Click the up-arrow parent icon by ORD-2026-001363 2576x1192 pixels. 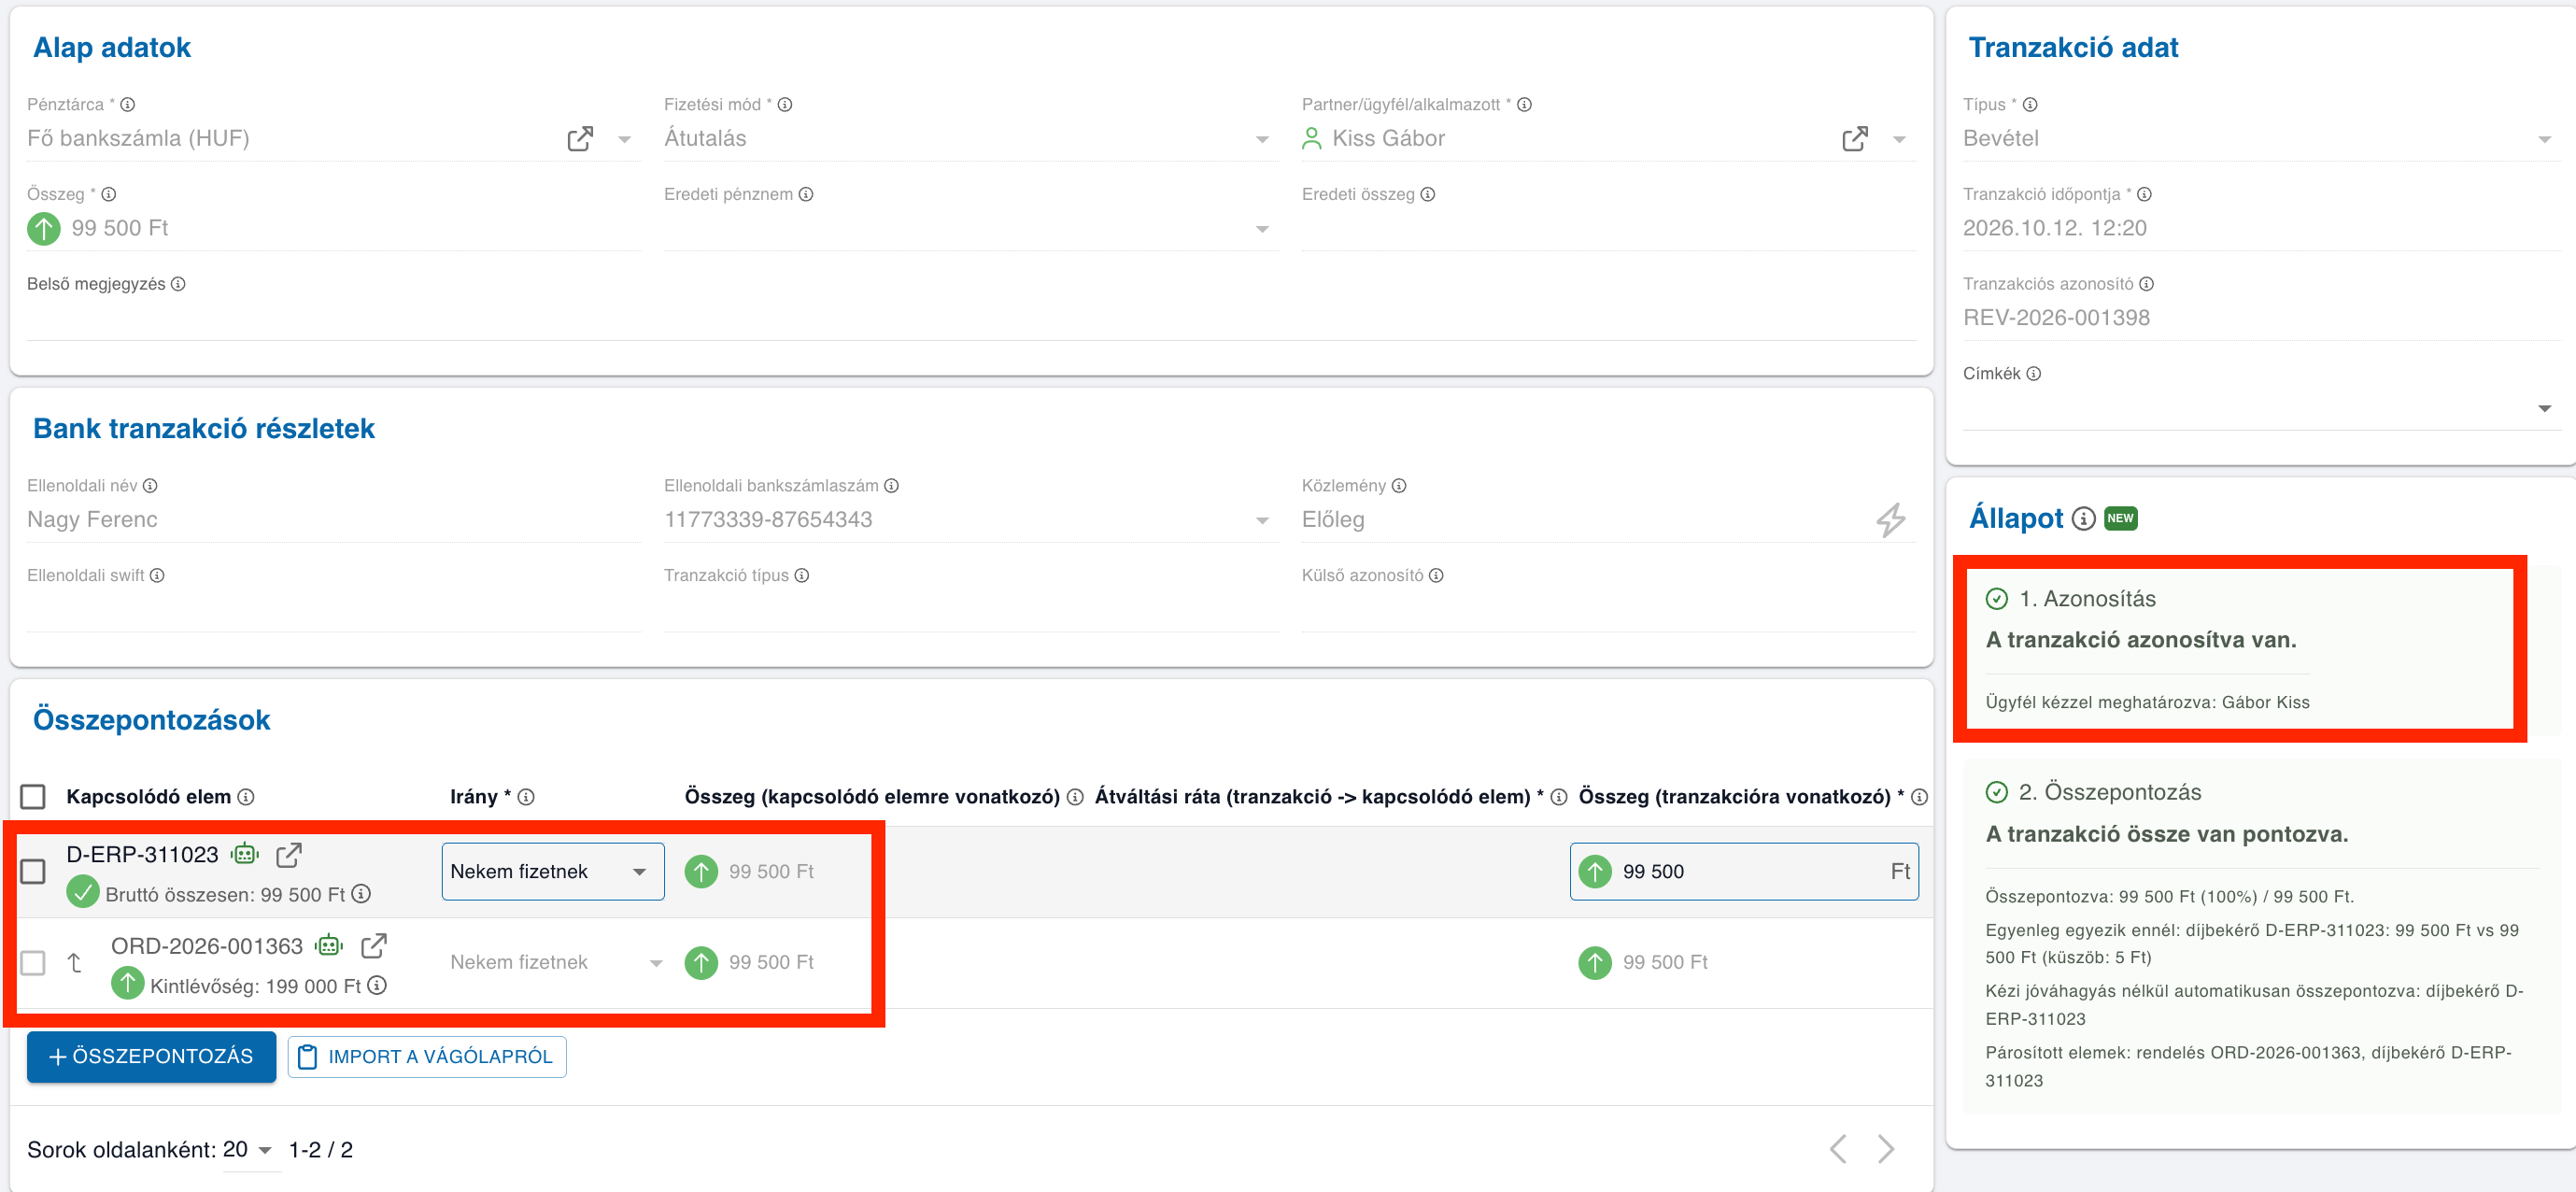[74, 963]
